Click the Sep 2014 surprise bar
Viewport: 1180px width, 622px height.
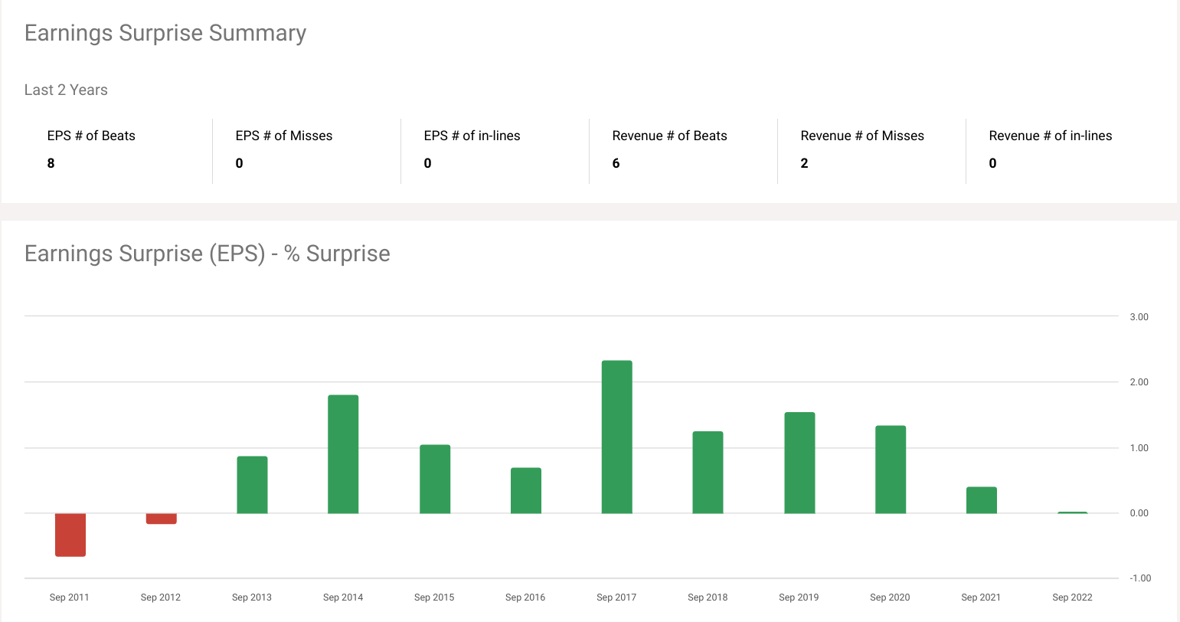point(343,454)
